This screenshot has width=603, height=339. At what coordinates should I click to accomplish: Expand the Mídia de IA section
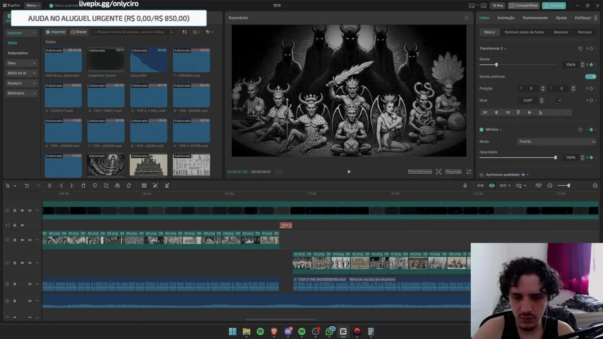[22, 73]
